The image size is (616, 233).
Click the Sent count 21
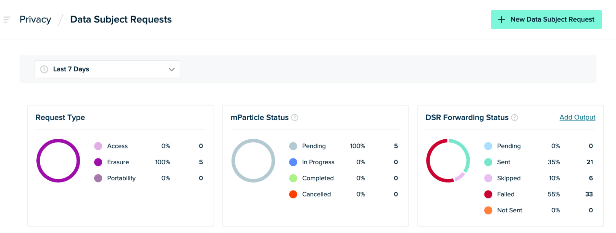click(590, 162)
